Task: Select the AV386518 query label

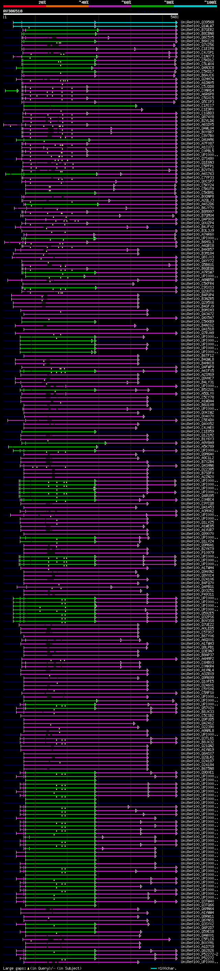Action: pyautogui.click(x=13, y=11)
